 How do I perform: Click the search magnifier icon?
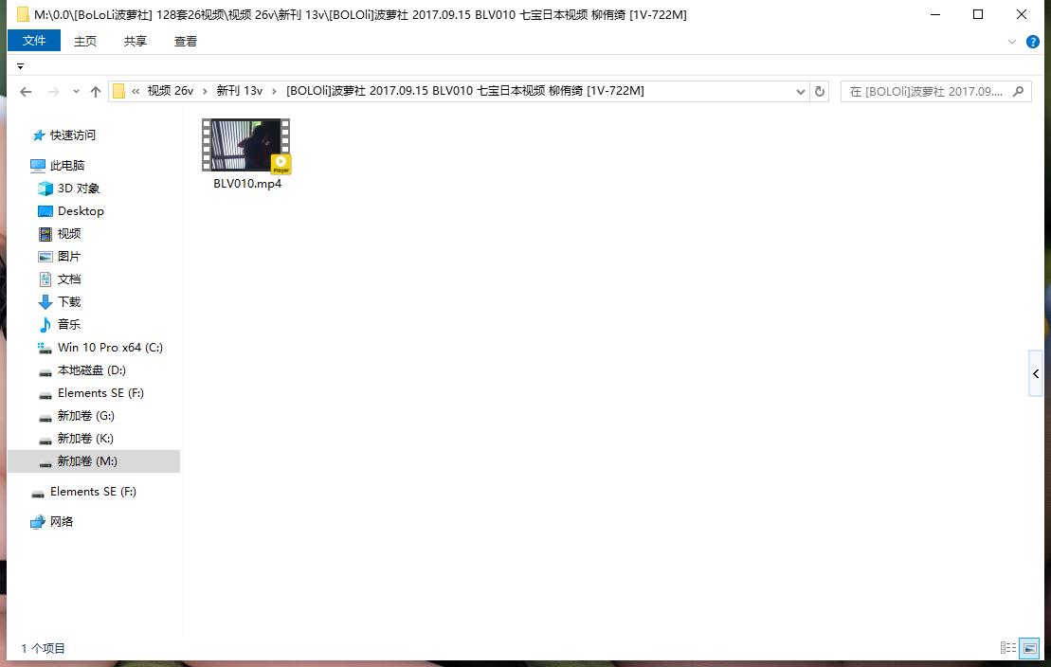1019,92
